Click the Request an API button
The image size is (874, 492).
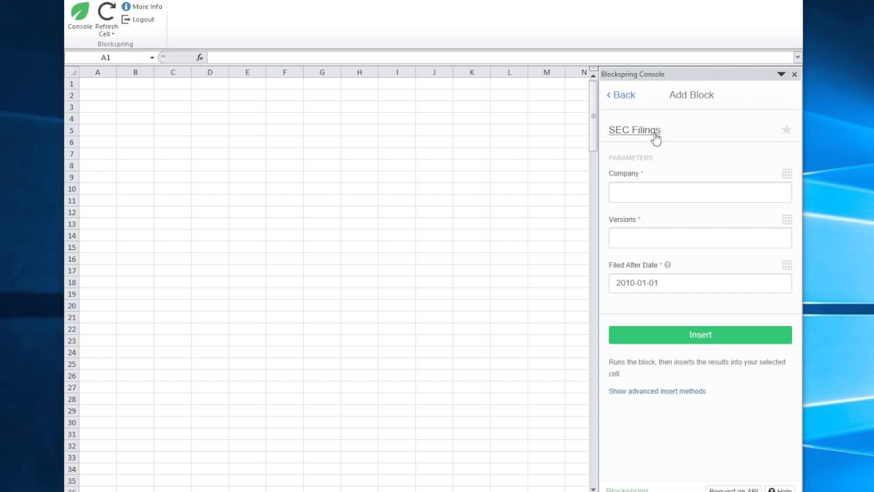(733, 489)
